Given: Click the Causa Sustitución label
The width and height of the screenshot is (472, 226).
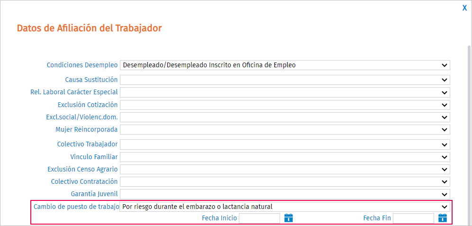Looking at the screenshot, I should 91,80.
